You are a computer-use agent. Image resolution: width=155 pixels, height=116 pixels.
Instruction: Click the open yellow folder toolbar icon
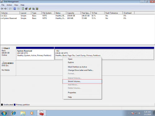click(x=30, y=9)
